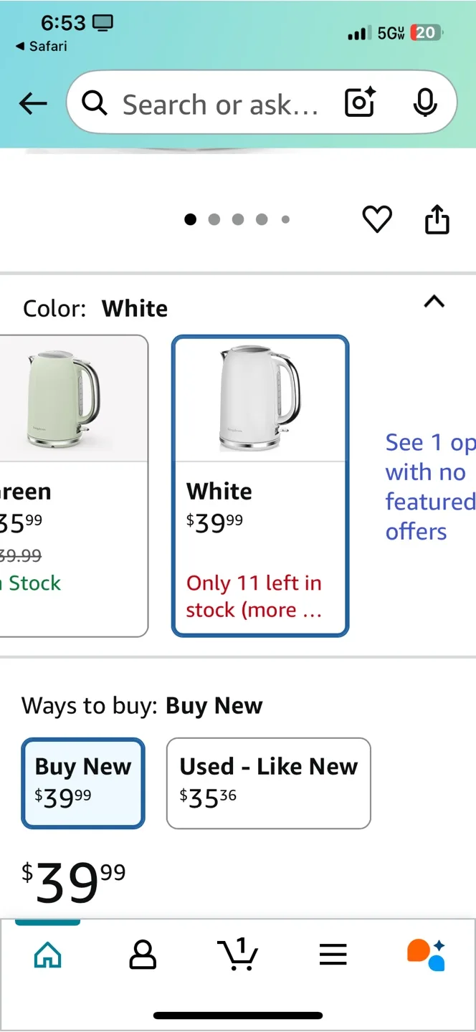Go back with the arrow
This screenshot has width=476, height=1032.
click(x=33, y=102)
